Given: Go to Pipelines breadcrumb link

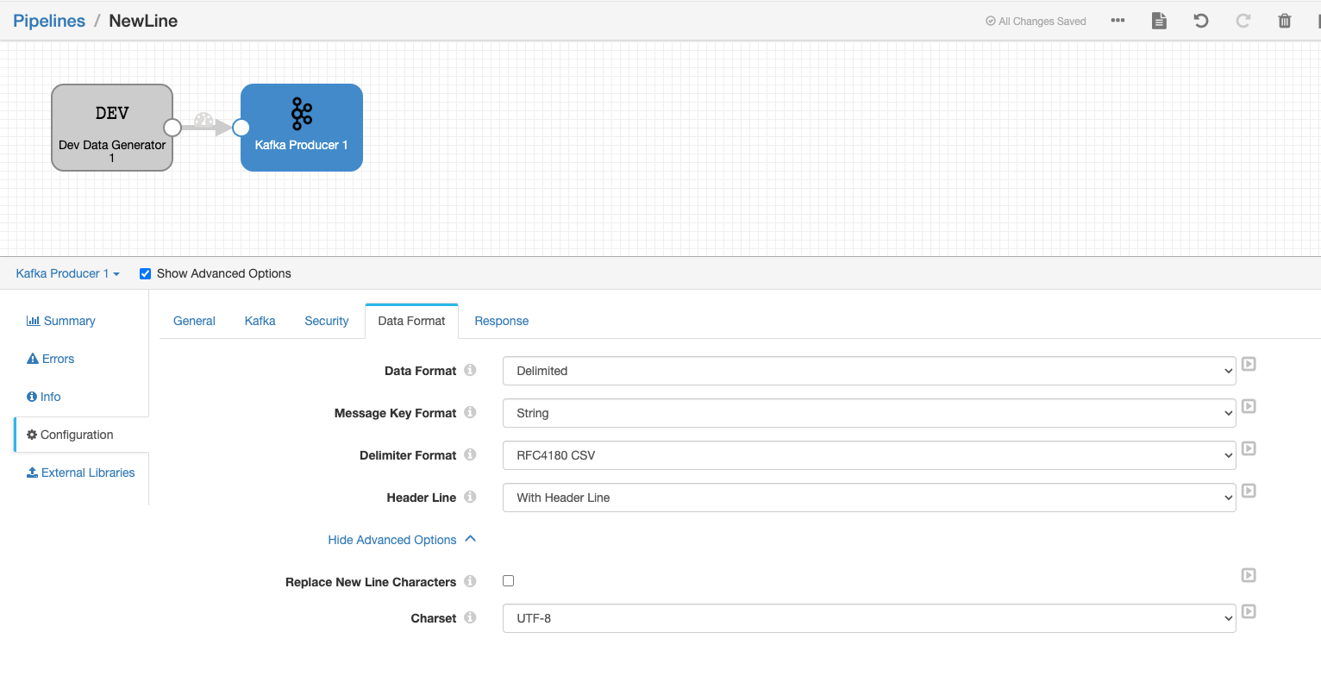Looking at the screenshot, I should (49, 21).
